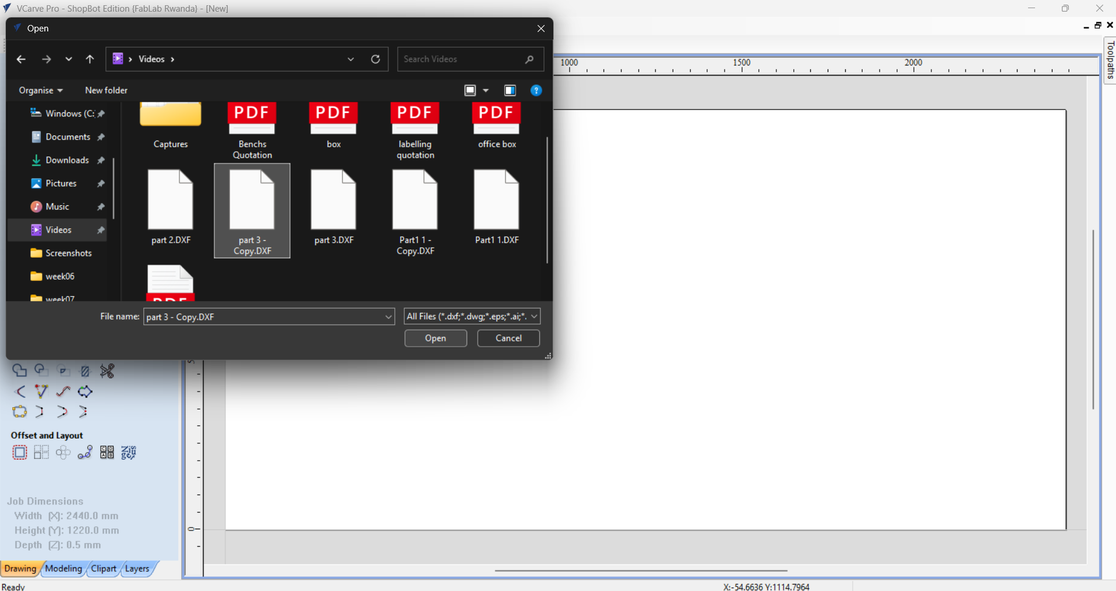1116x591 pixels.
Task: Click the Search Videos field
Action: click(471, 59)
